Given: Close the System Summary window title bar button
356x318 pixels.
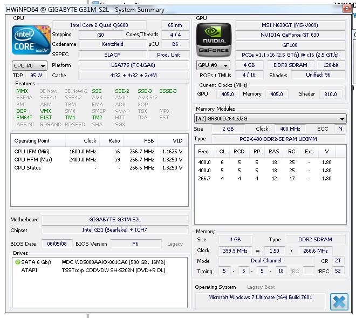Looking at the screenshot, I should [x=347, y=9].
